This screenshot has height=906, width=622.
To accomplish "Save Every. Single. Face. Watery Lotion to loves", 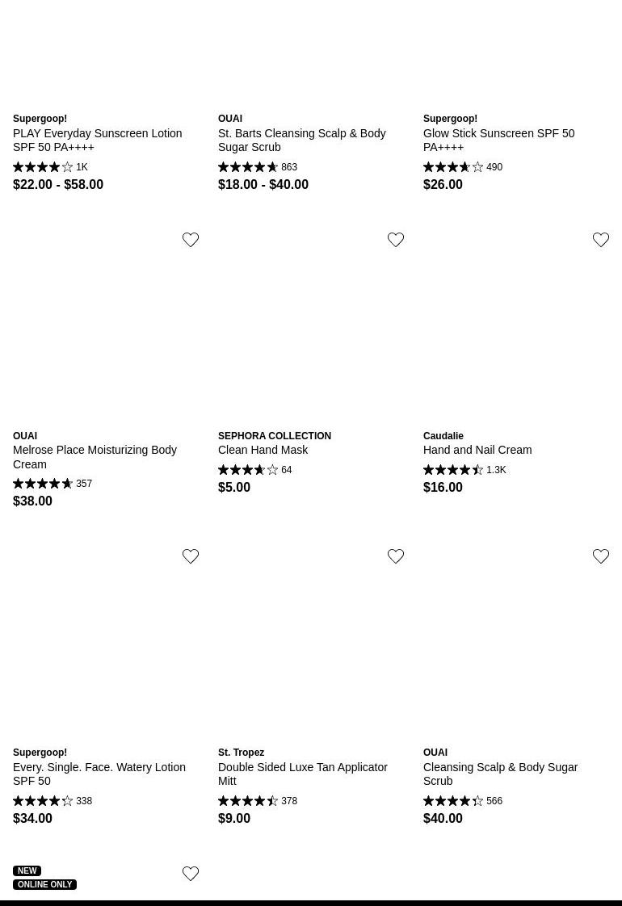I will (191, 556).
